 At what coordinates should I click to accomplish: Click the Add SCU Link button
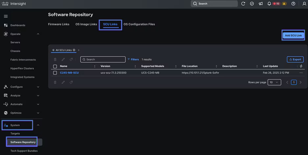click(x=293, y=35)
